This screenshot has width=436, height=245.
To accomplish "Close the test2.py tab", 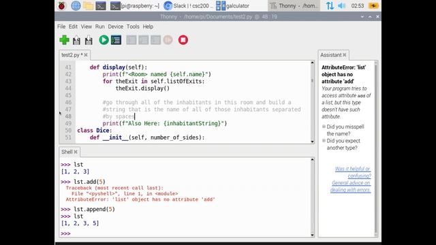I will point(86,55).
